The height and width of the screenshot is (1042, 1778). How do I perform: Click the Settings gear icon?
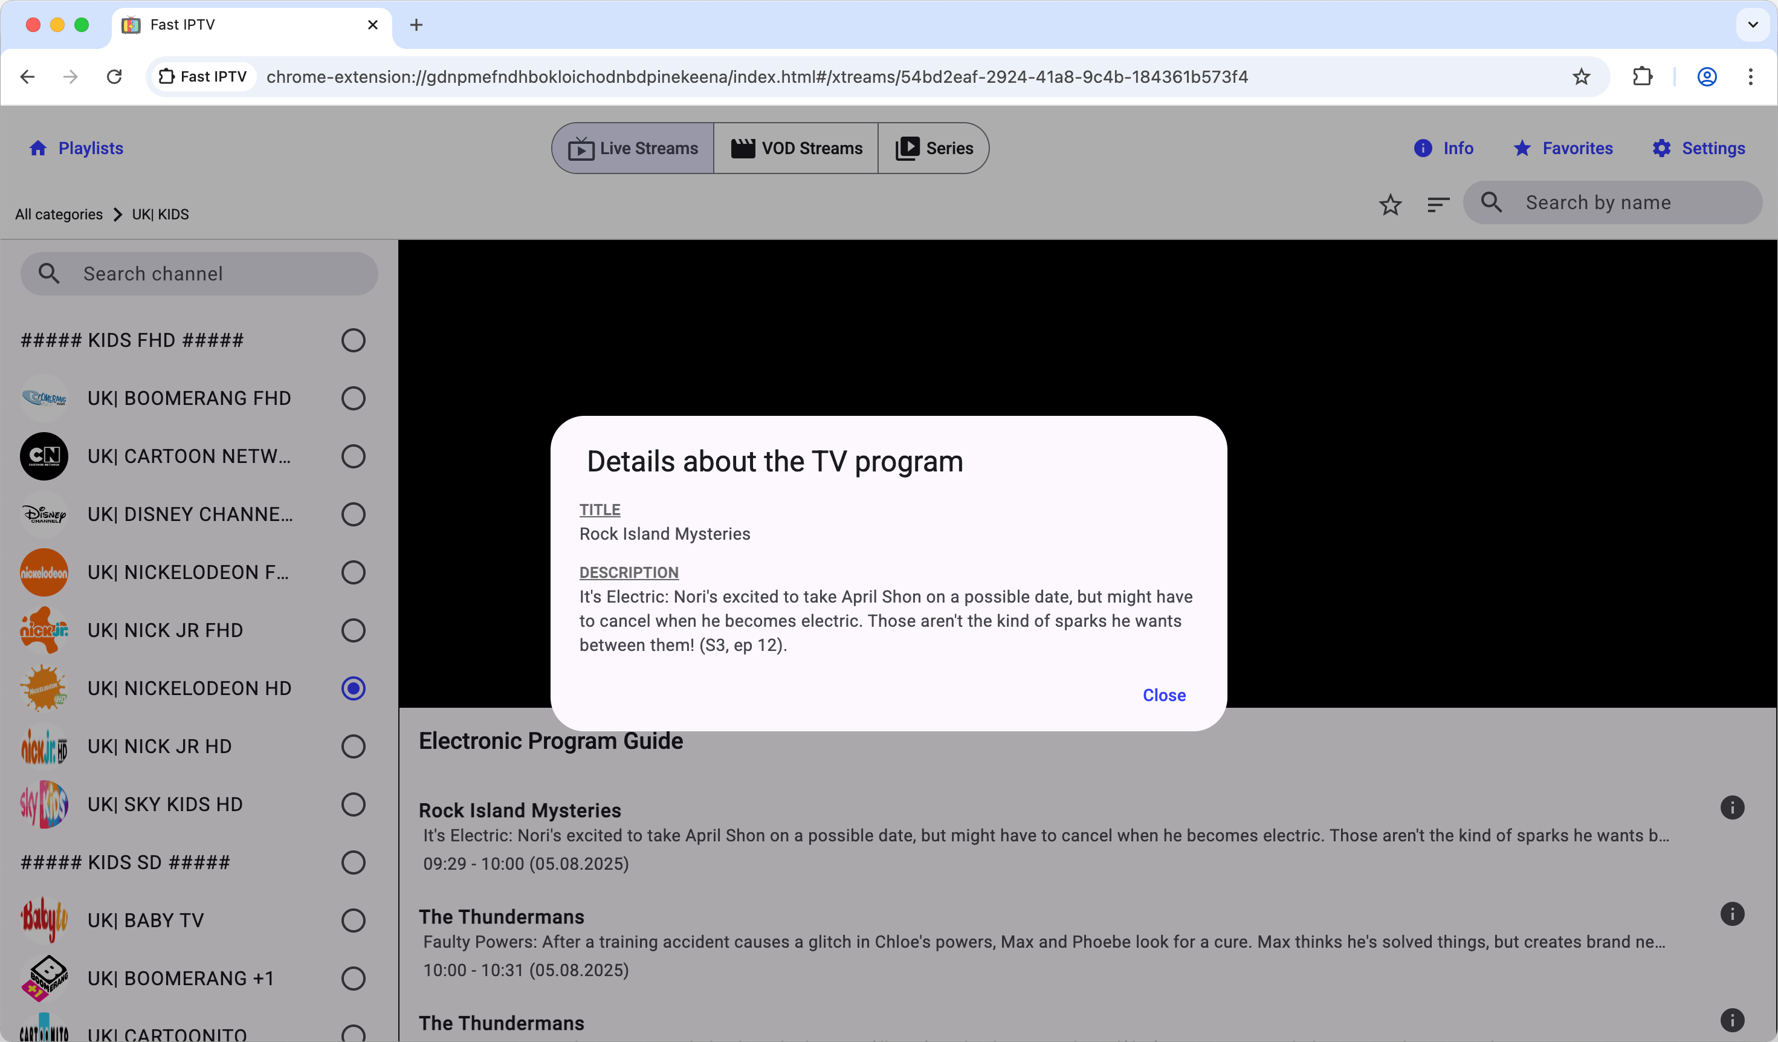(x=1661, y=148)
